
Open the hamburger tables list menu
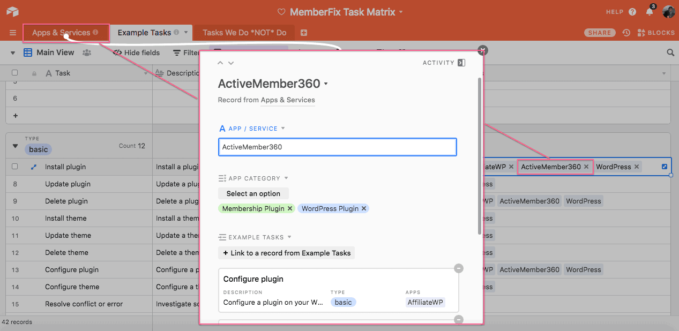click(13, 33)
